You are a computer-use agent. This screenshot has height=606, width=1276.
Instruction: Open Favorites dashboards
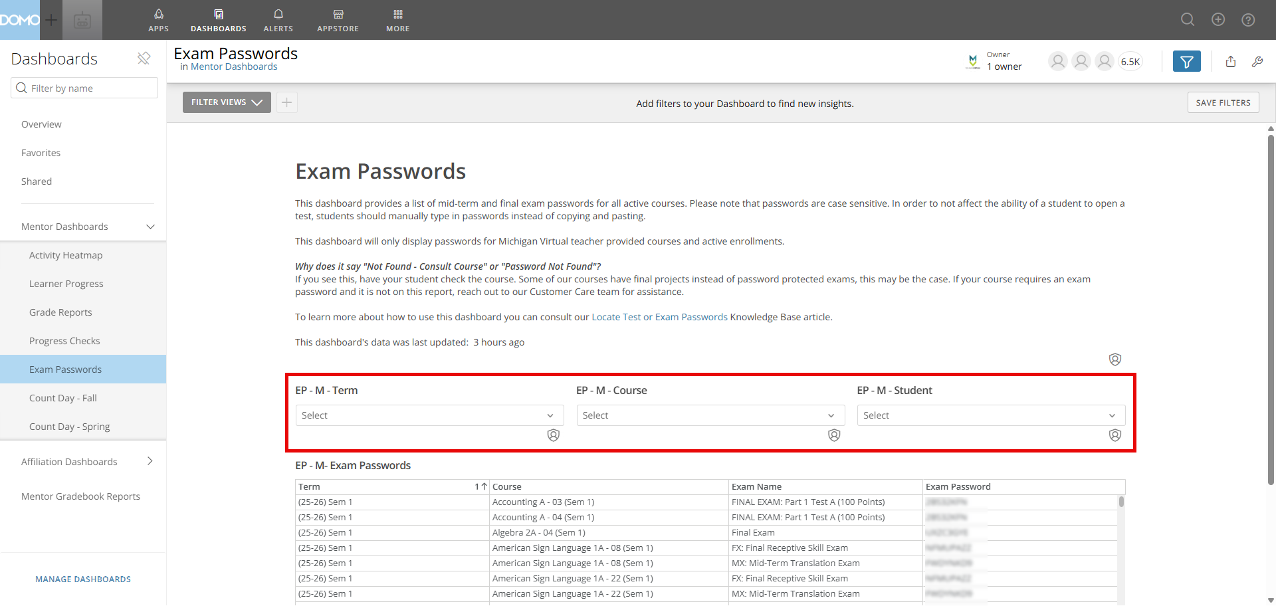pyautogui.click(x=41, y=153)
